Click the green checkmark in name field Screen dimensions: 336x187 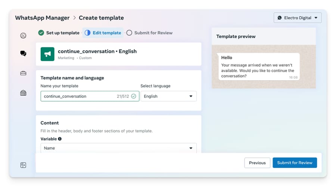[x=134, y=96]
